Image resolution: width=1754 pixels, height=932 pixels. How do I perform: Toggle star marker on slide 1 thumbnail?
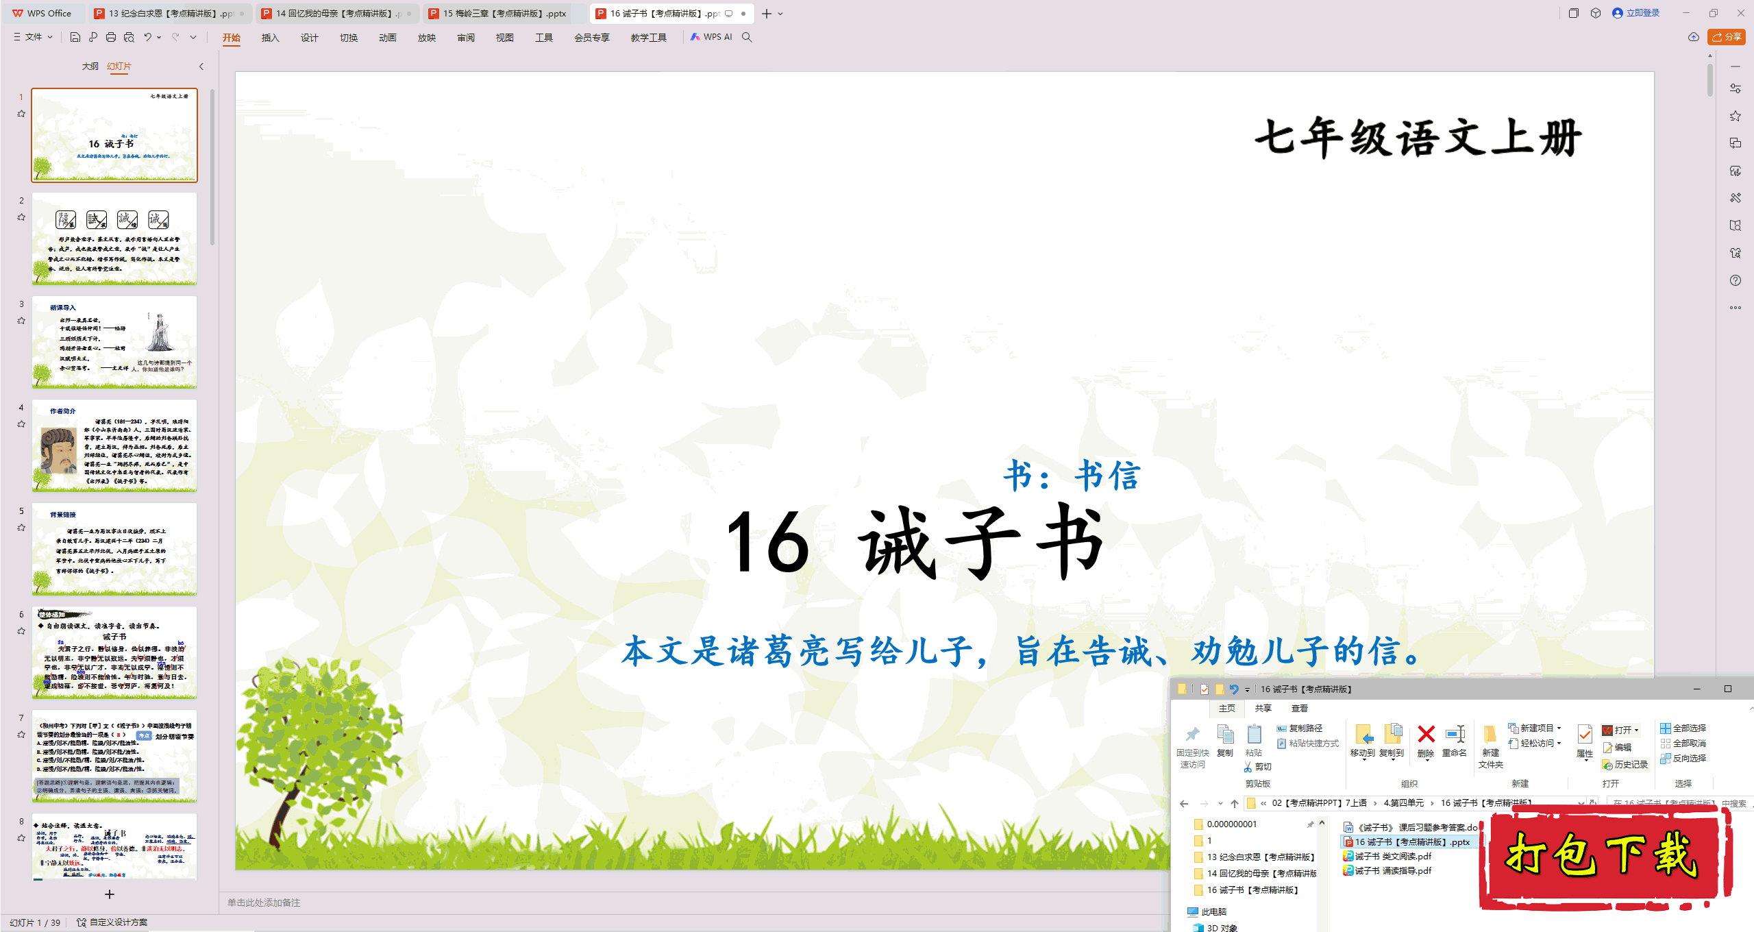21,114
